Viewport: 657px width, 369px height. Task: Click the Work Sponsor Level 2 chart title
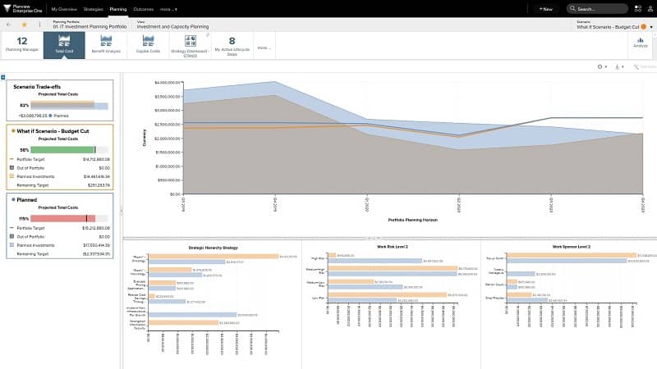[x=571, y=247]
